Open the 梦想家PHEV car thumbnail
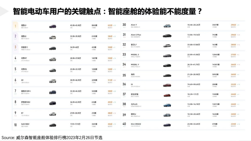The width and height of the screenshot is (251, 141). pyautogui.click(x=52, y=103)
